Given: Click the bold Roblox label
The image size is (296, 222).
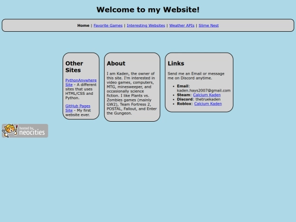Looking at the screenshot, I should coord(184,104).
